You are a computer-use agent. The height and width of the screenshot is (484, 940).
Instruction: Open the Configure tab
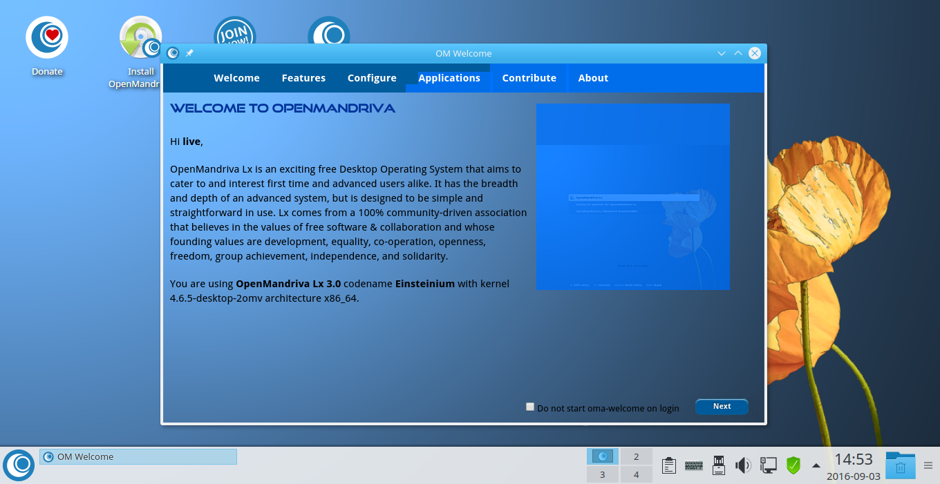click(372, 78)
